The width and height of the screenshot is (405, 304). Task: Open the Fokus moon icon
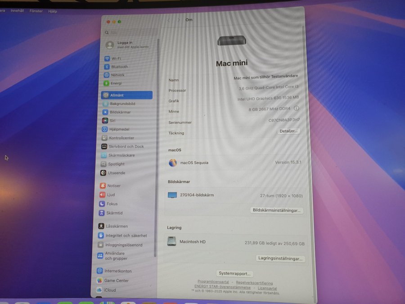(x=102, y=204)
